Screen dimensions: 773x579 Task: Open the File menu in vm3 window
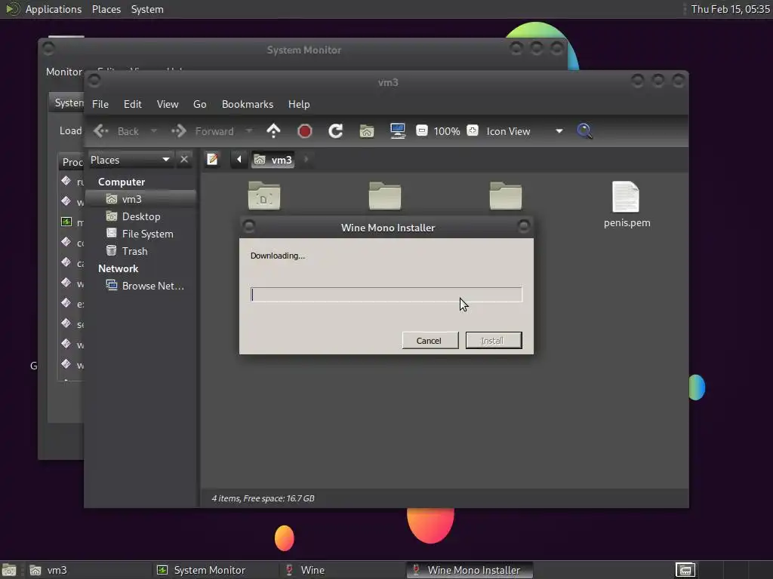(100, 104)
